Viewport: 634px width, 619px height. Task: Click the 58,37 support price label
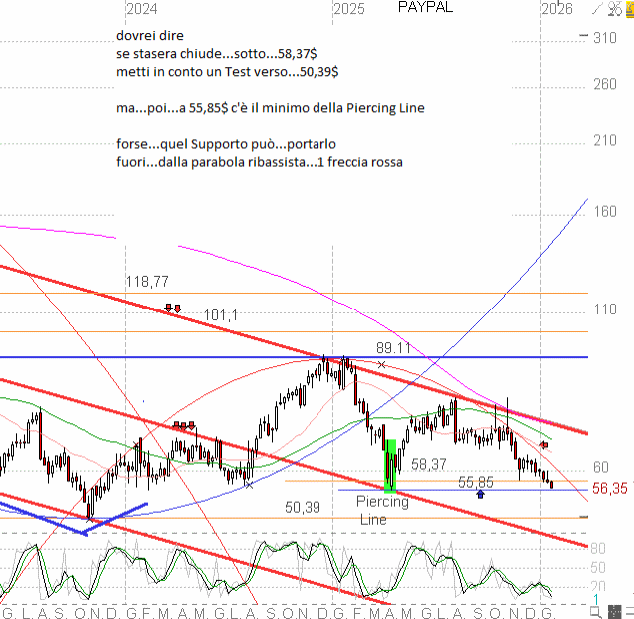tap(429, 464)
